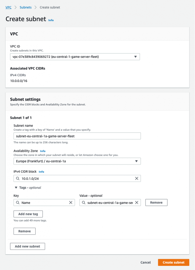The image size is (195, 270).
Task: Clear the Name key field
Action: pos(71,202)
